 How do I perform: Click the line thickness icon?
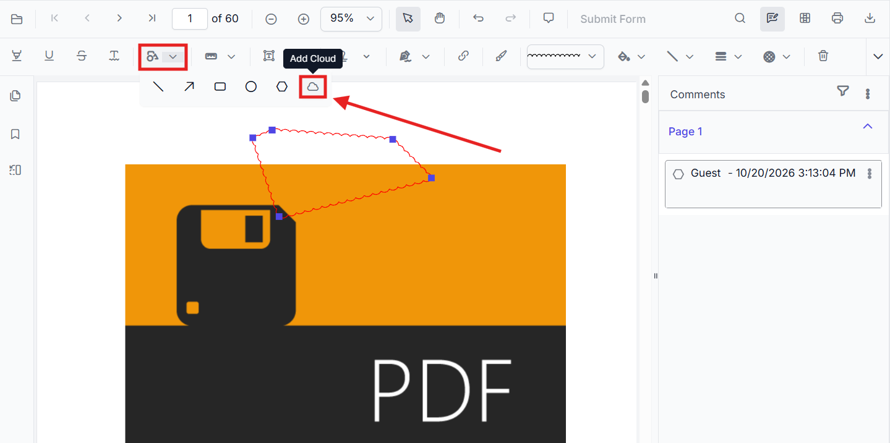pos(721,56)
